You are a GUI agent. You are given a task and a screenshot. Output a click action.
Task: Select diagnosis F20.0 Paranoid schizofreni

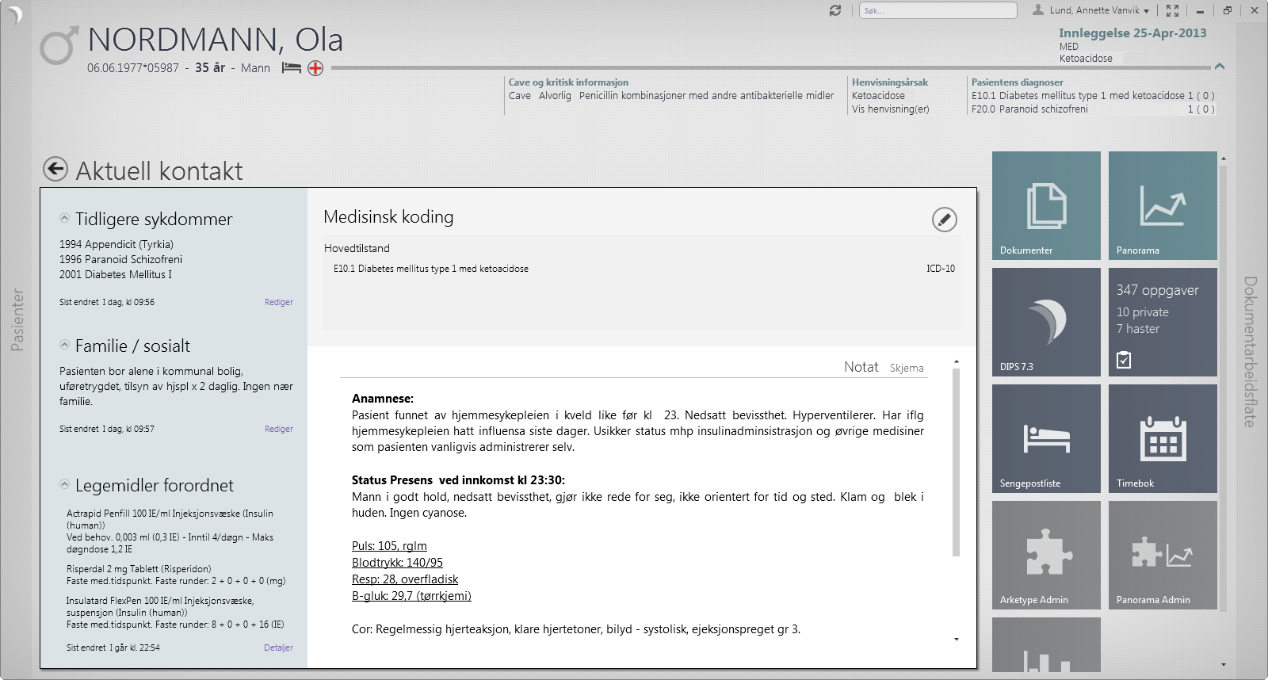[1093, 109]
